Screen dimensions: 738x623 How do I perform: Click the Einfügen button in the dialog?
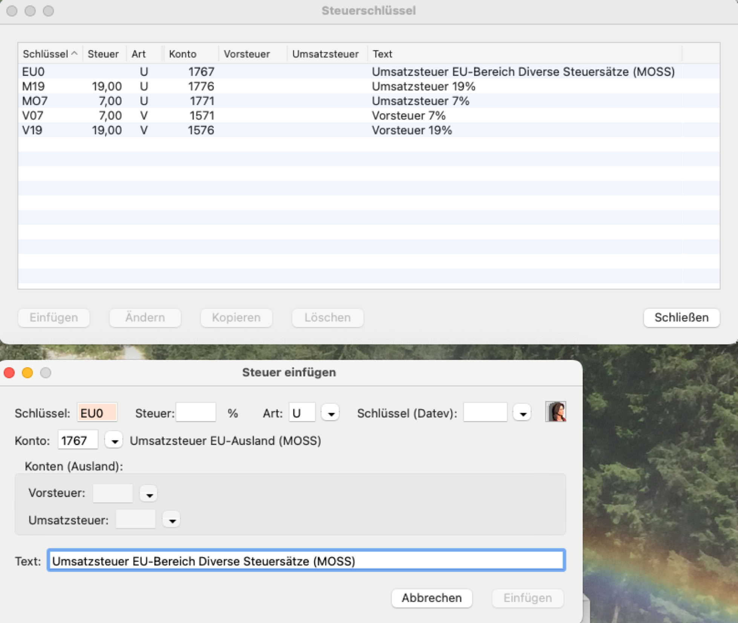pos(527,598)
